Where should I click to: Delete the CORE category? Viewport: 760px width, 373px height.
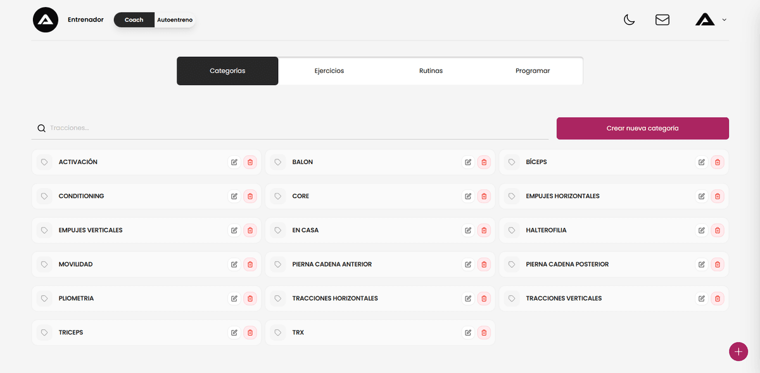(484, 196)
